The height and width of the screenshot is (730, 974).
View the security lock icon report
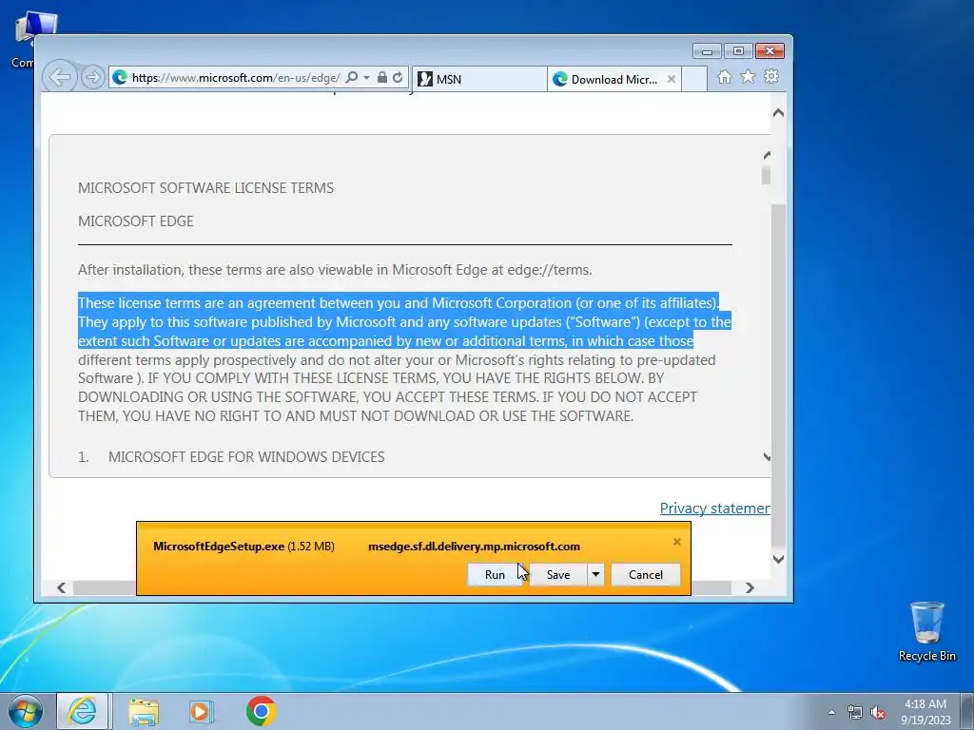tap(382, 78)
